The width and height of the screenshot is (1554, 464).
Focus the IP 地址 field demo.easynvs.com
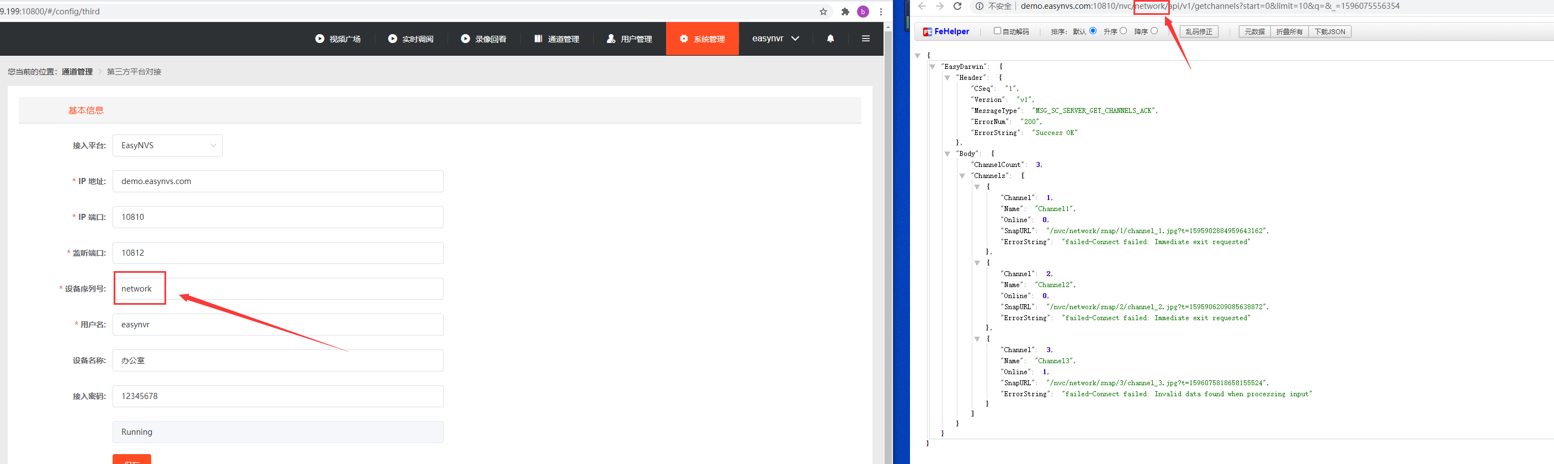point(278,181)
